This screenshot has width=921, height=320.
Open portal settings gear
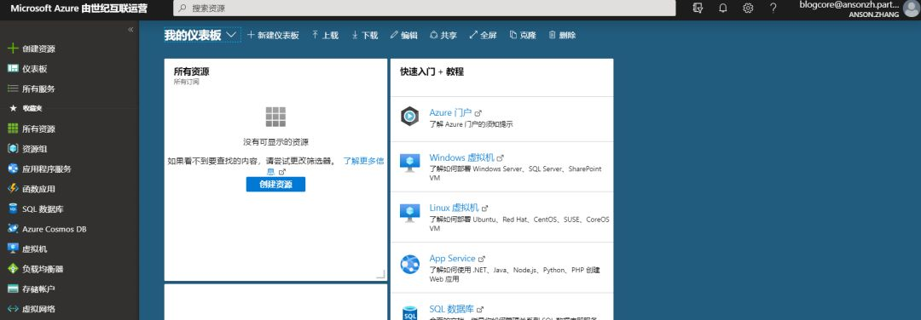click(748, 9)
